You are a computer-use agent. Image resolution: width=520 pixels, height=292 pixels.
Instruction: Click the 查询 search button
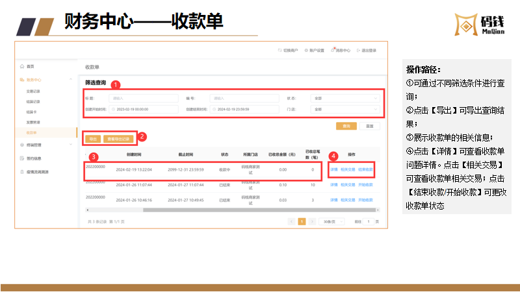pos(346,126)
